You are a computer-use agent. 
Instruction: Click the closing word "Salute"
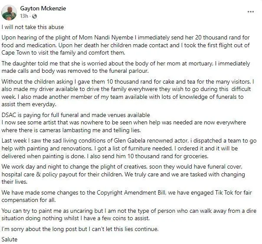(10, 240)
